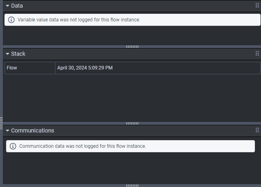
Task: Click the info icon in Communications panel
Action: pos(13,146)
